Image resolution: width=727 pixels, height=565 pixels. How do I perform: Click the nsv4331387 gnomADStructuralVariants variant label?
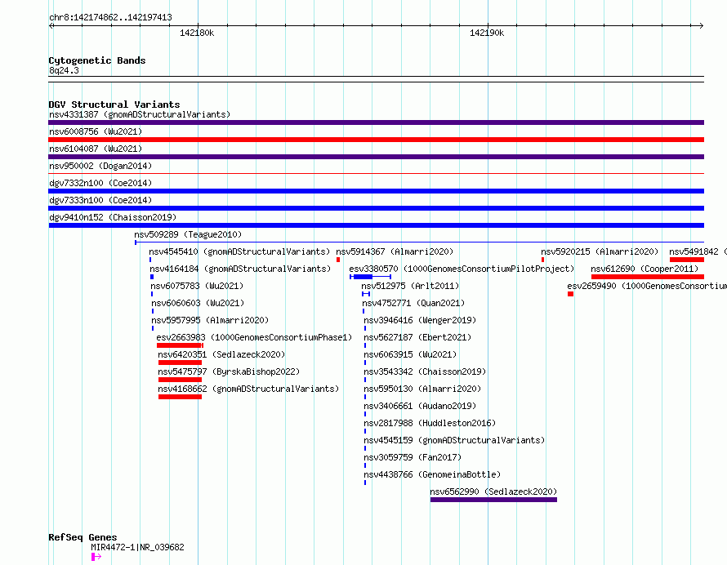[140, 114]
